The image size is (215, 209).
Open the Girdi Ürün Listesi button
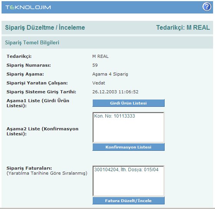(x=128, y=103)
